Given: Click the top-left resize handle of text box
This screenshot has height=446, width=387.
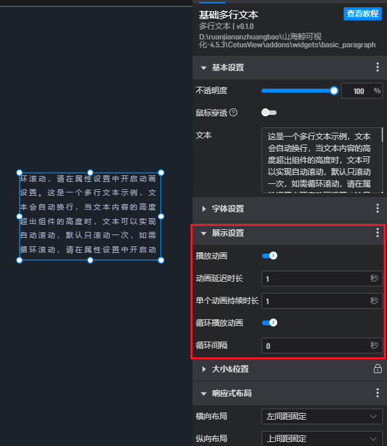Looking at the screenshot, I should [19, 173].
